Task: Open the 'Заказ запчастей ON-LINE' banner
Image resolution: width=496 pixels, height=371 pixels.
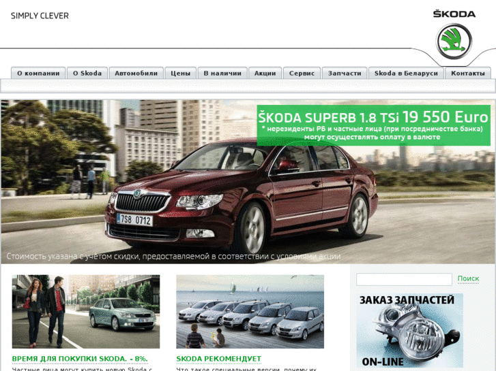Action: (x=410, y=331)
